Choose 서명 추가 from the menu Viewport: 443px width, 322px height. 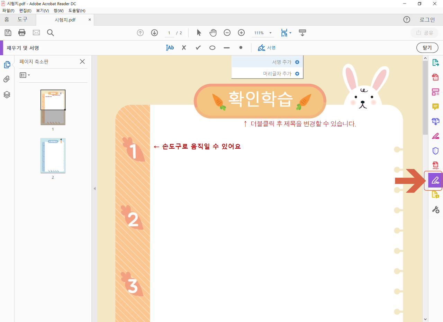click(267, 62)
